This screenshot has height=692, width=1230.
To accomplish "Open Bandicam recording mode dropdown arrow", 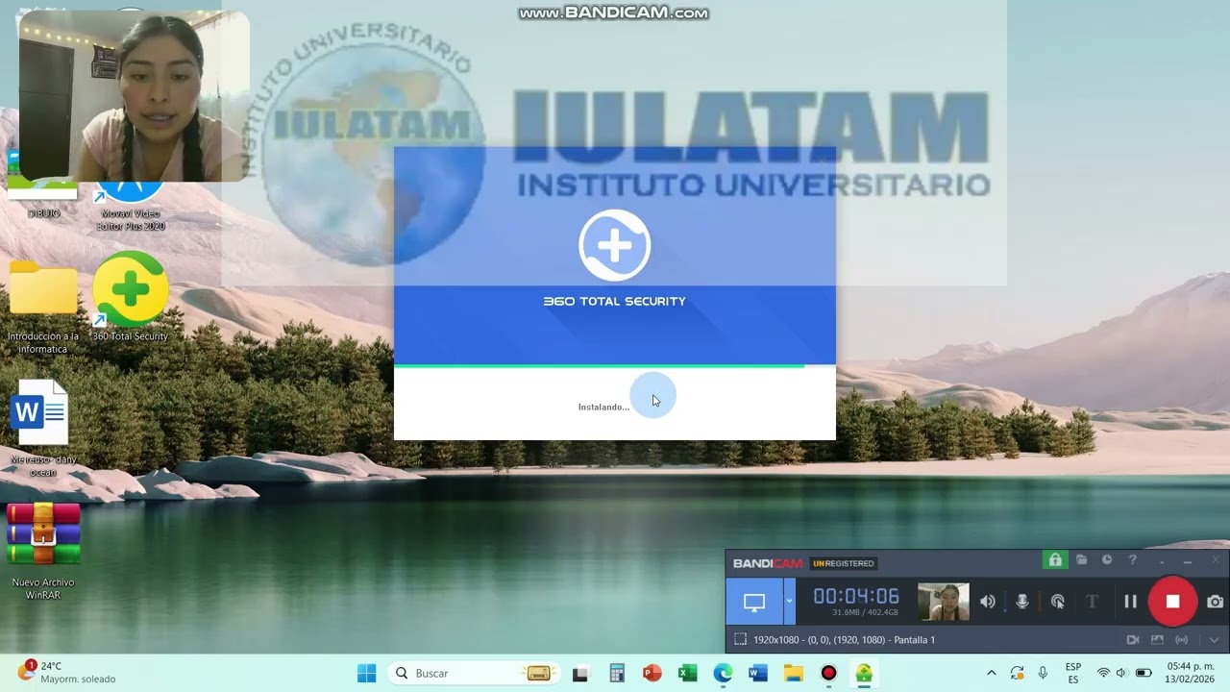I will pos(790,603).
